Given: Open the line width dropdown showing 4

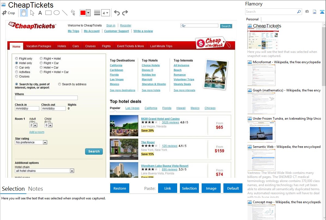Looking at the screenshot, I should pyautogui.click(x=106, y=13).
